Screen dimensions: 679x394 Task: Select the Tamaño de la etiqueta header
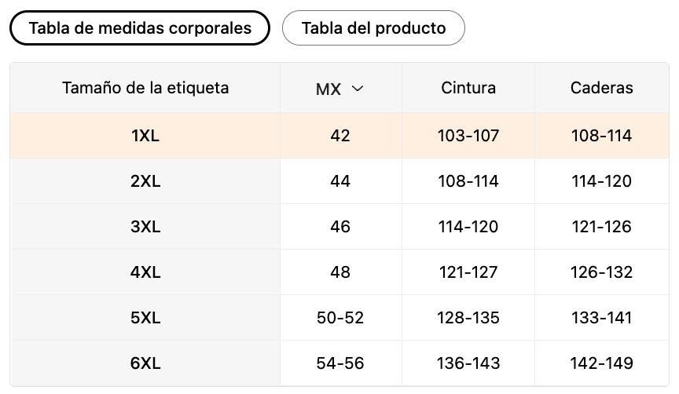tap(145, 88)
